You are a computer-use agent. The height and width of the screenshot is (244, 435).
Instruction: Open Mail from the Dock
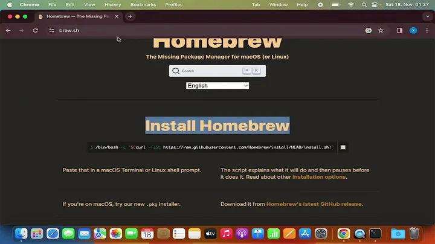point(84,234)
